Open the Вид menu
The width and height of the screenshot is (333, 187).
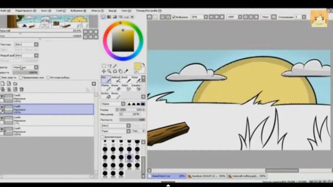tap(112, 10)
